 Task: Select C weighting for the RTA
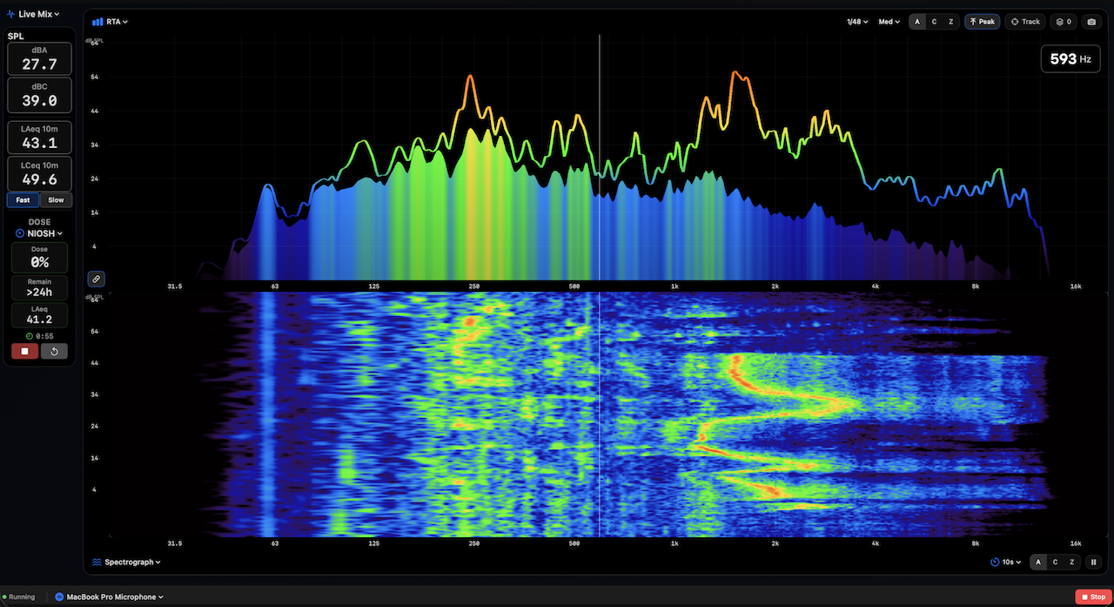click(934, 22)
